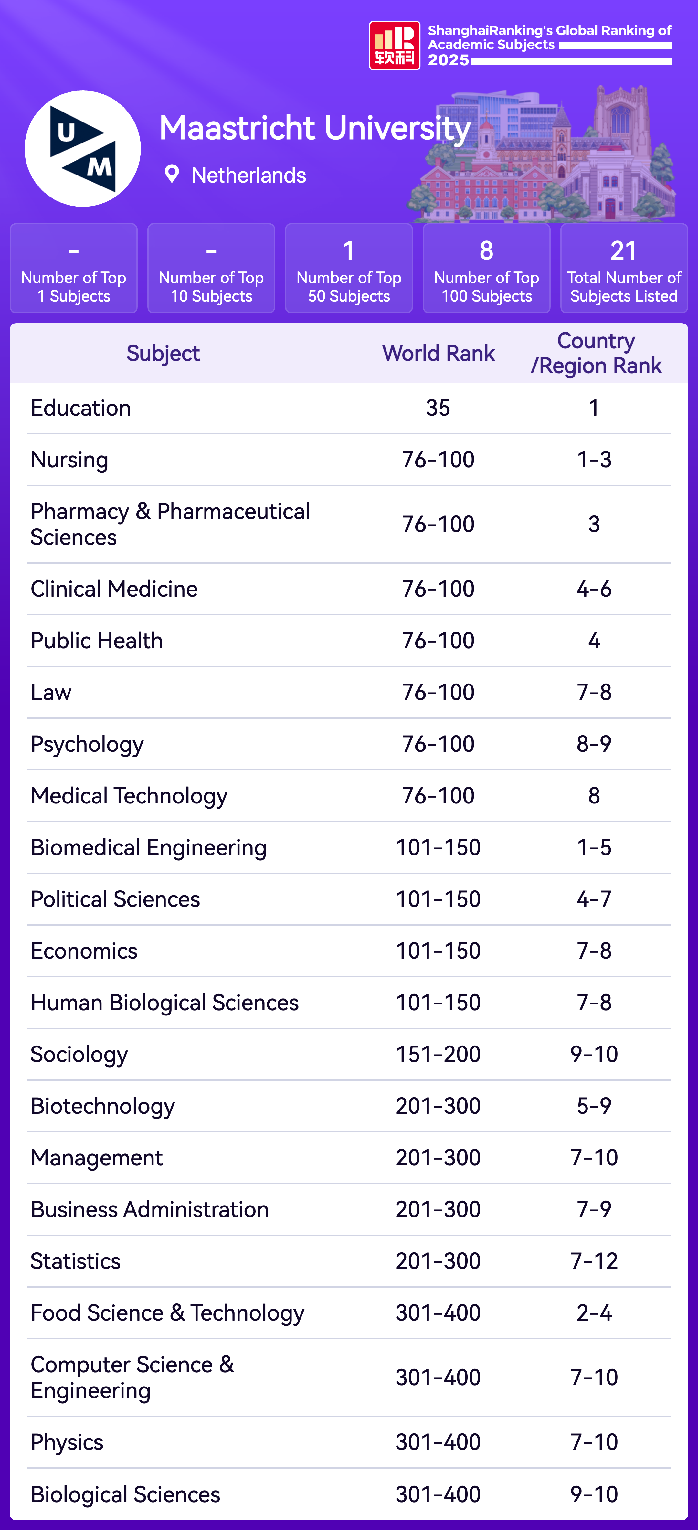The width and height of the screenshot is (698, 1530).
Task: Sort by the World Rank column header
Action: click(x=439, y=353)
